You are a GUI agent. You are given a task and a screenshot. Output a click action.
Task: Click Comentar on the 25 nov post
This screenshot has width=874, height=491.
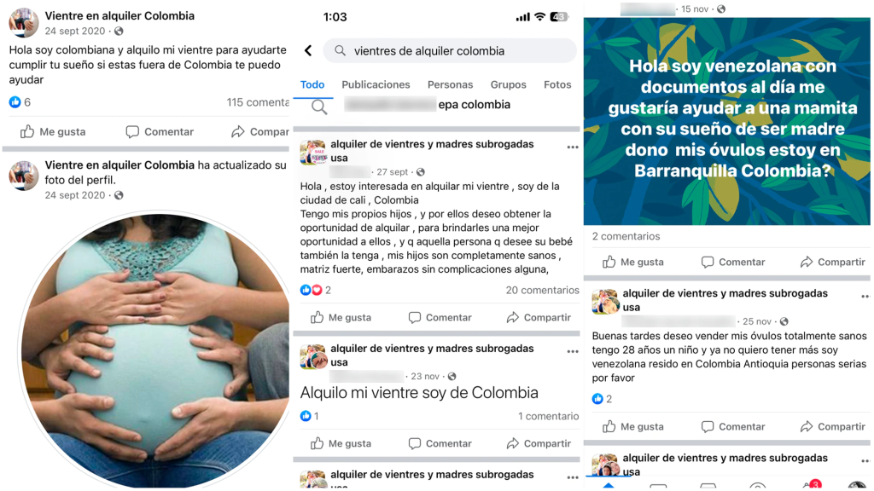point(732,426)
